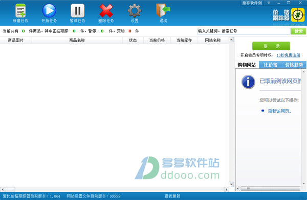Sort by the 网站名称 column header
The image size is (307, 200).
point(213,40)
